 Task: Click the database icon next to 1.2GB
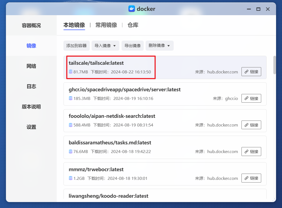[71, 178]
